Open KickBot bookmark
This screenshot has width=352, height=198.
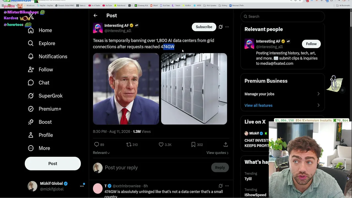coord(187,5)
